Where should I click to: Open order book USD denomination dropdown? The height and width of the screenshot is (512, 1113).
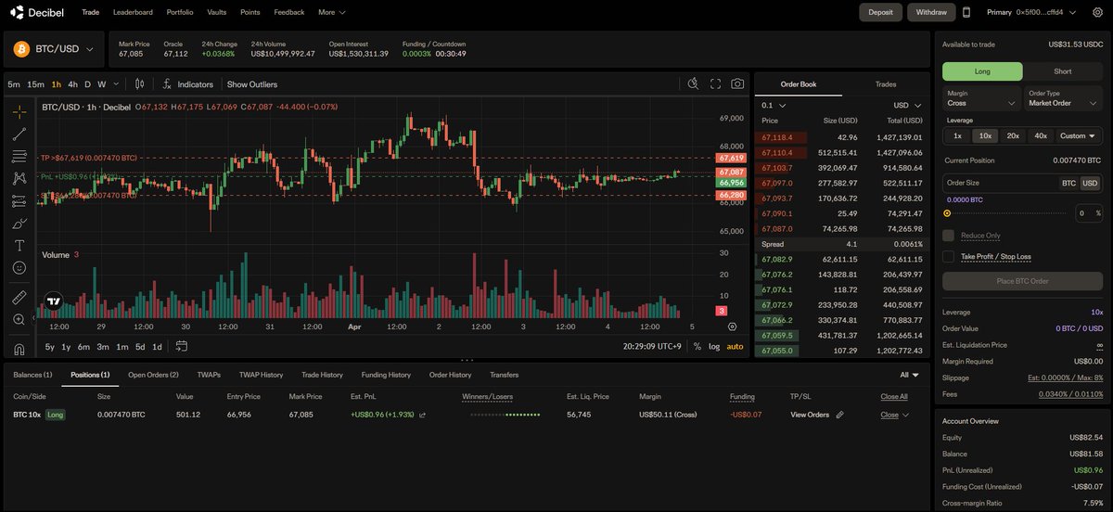click(907, 106)
